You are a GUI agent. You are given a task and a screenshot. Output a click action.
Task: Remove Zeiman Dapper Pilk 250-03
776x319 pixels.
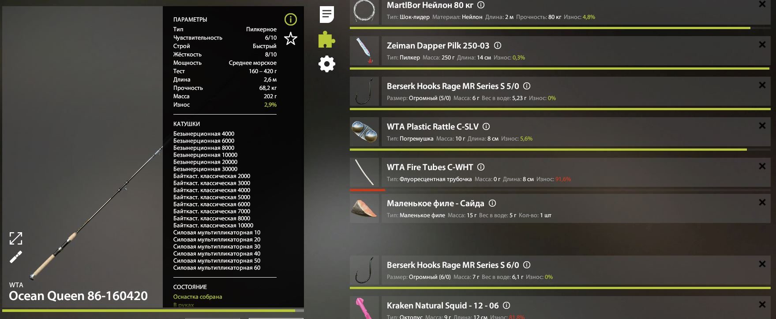tap(762, 45)
